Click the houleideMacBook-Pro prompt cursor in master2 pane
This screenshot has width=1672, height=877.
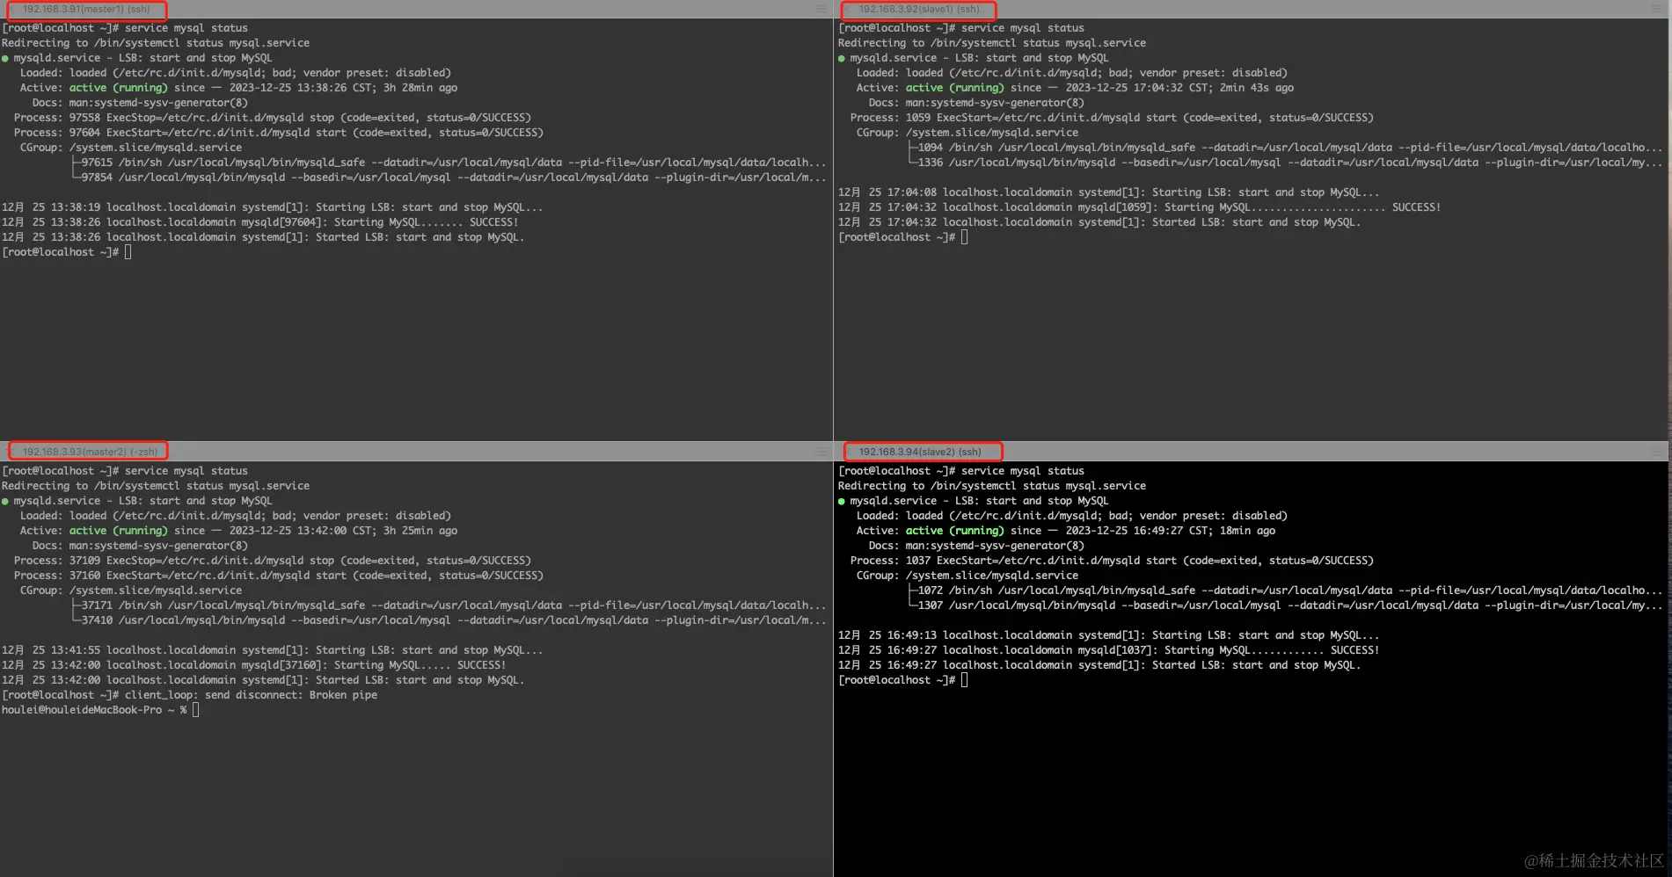click(x=195, y=710)
